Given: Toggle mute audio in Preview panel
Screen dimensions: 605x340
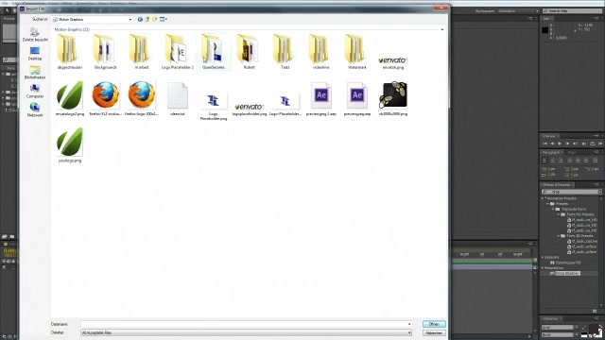Looking at the screenshot, I should click(x=584, y=144).
